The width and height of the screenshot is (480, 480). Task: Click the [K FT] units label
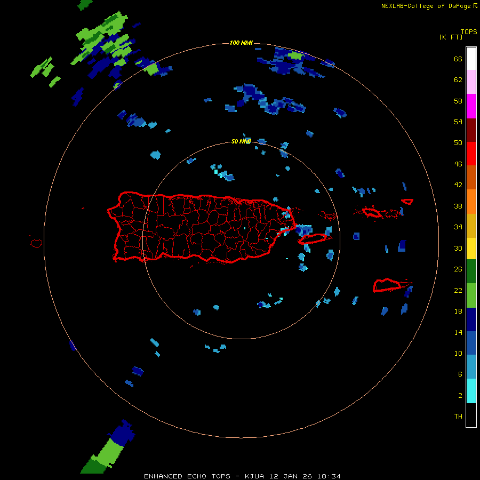[x=451, y=37]
